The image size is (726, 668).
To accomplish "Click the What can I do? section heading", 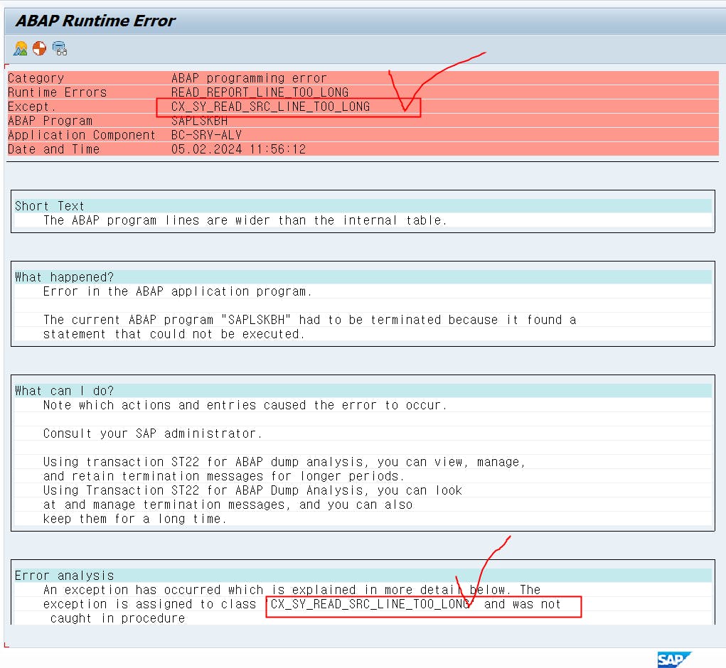I will [x=65, y=391].
